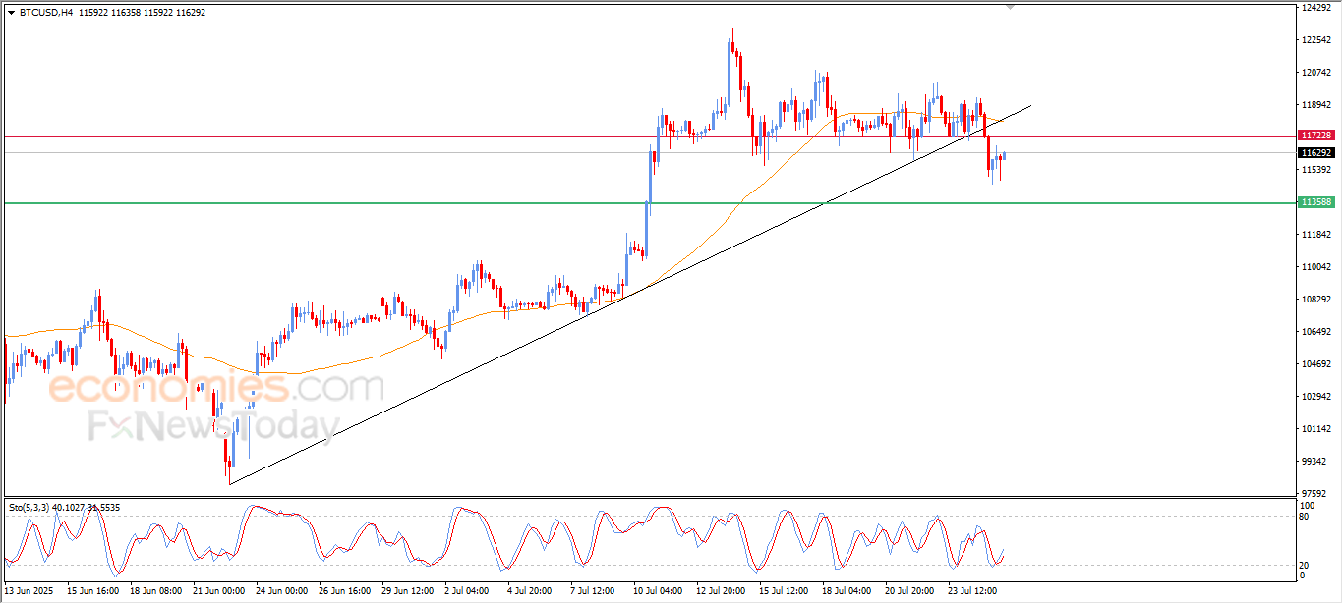Click the 12 Jul 20:00 time label
The height and width of the screenshot is (604, 1343).
723,592
